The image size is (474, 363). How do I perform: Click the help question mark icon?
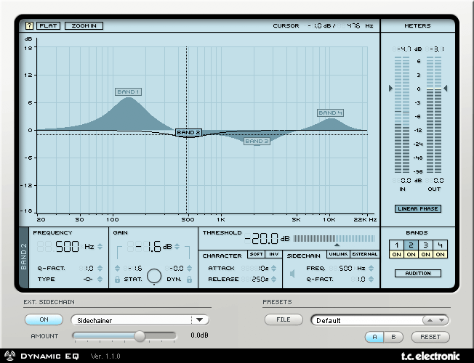pyautogui.click(x=30, y=25)
